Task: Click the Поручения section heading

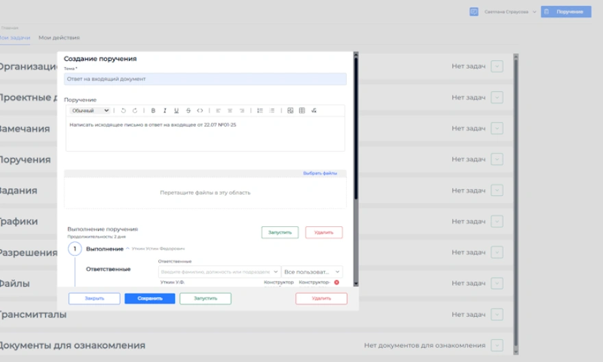Action: click(x=25, y=160)
